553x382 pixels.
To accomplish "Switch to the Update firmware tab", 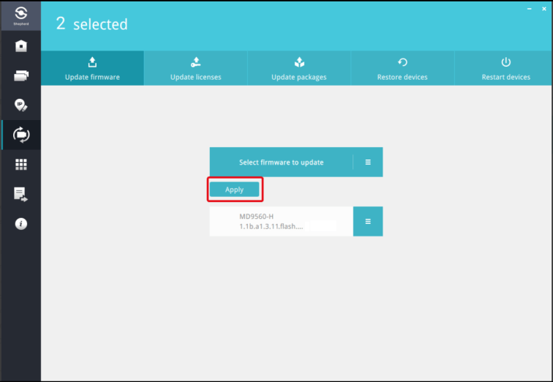I will pyautogui.click(x=92, y=69).
